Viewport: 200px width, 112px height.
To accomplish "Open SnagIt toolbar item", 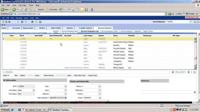I will click(x=190, y=14).
